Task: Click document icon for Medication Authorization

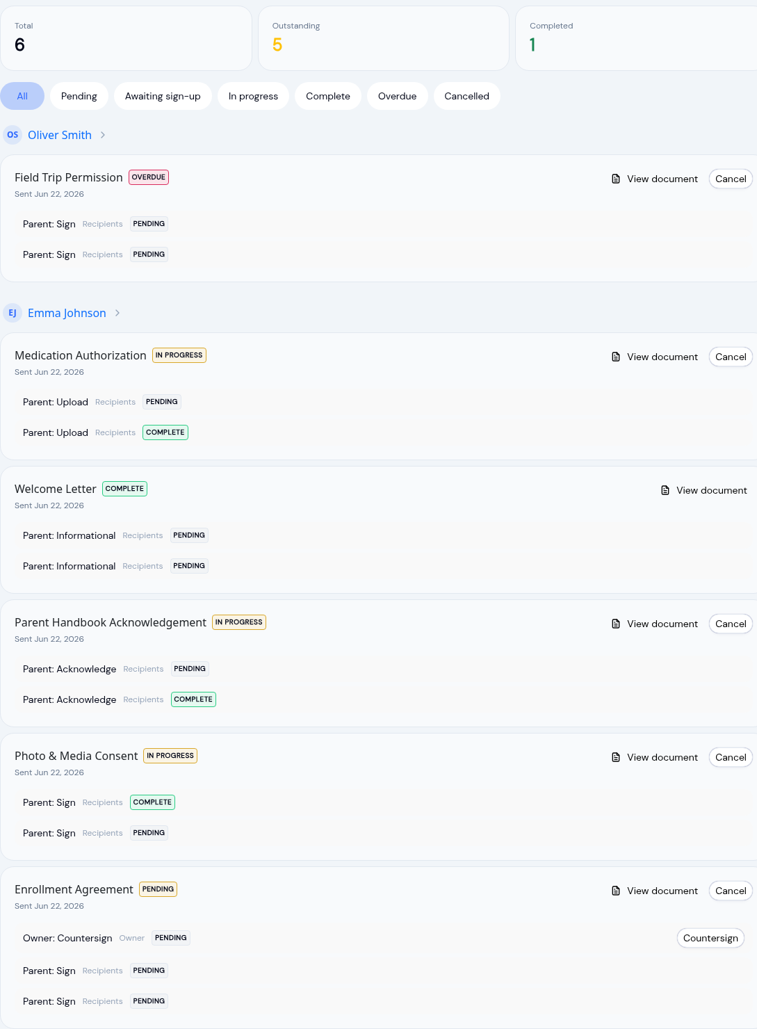Action: (616, 357)
